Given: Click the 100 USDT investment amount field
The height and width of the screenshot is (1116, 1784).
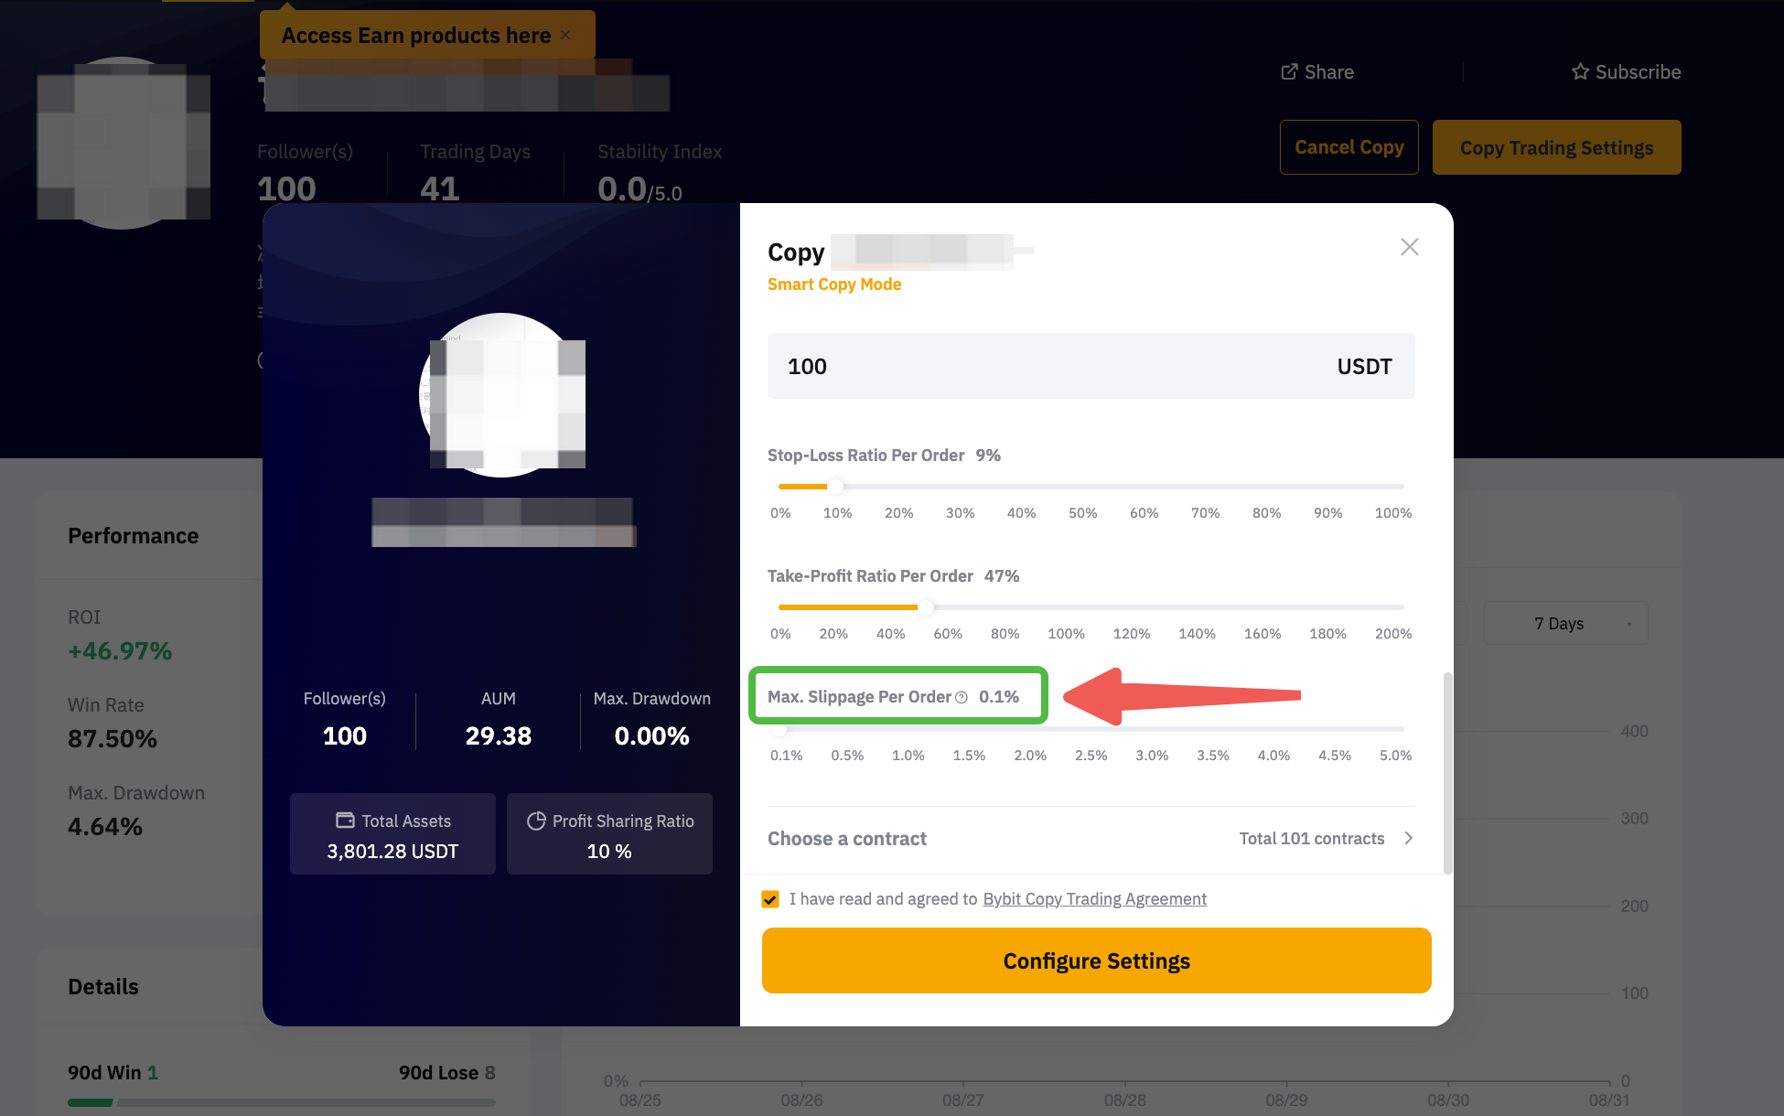Looking at the screenshot, I should tap(1052, 366).
